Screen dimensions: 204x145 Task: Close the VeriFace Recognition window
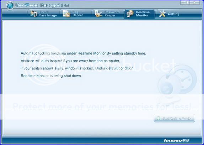coord(195,2)
